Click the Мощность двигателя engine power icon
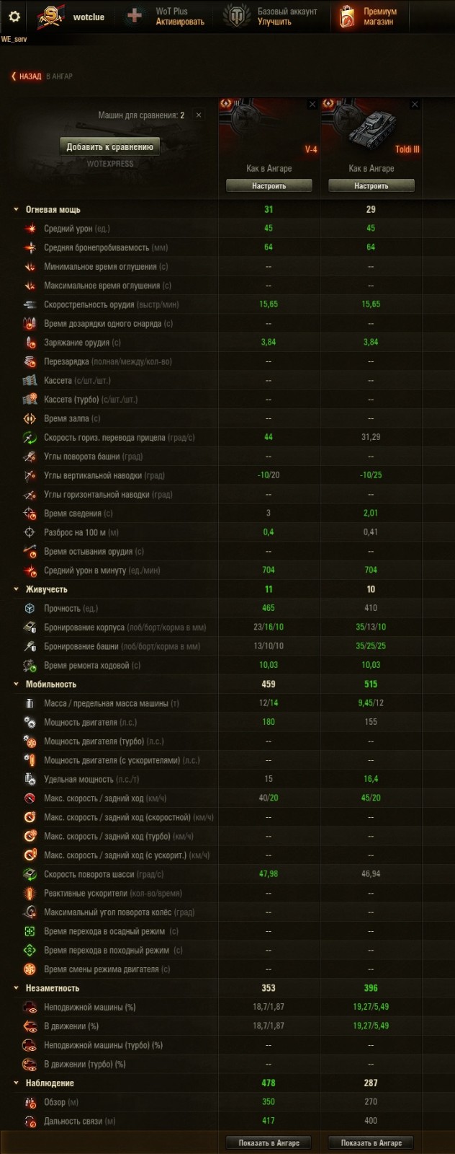Viewport: 455px width, 1154px height. point(30,721)
